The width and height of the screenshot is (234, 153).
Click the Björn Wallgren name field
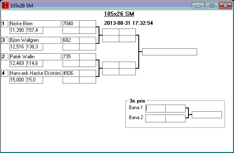tap(35, 40)
